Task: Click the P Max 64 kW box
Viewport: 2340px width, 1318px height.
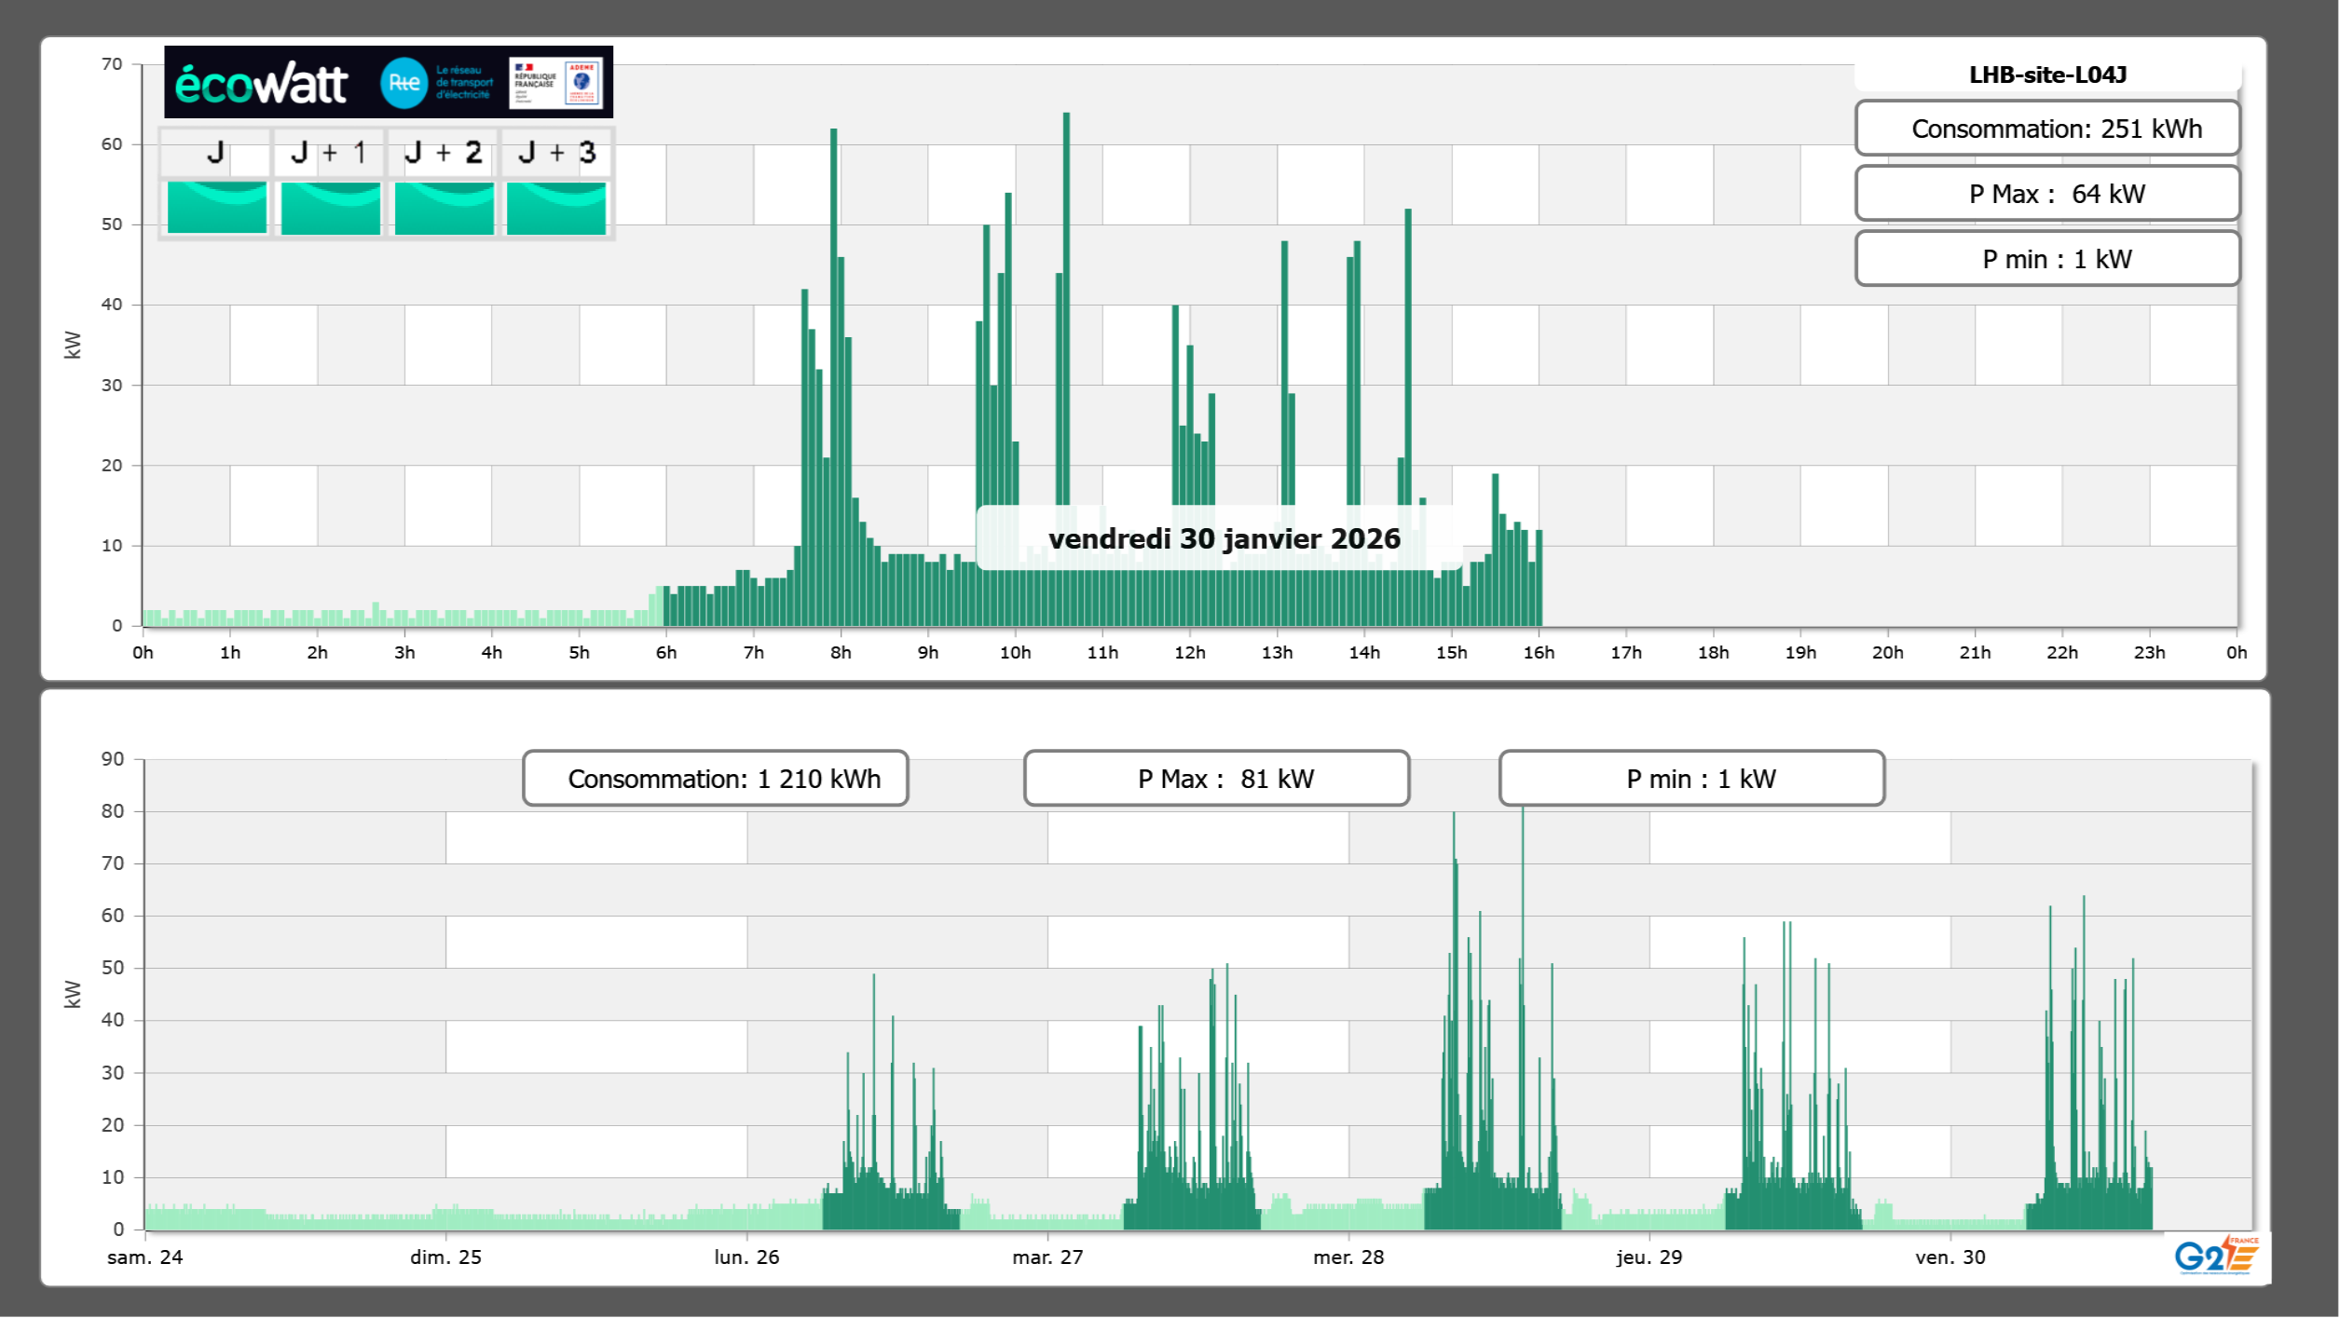Action: [2047, 194]
